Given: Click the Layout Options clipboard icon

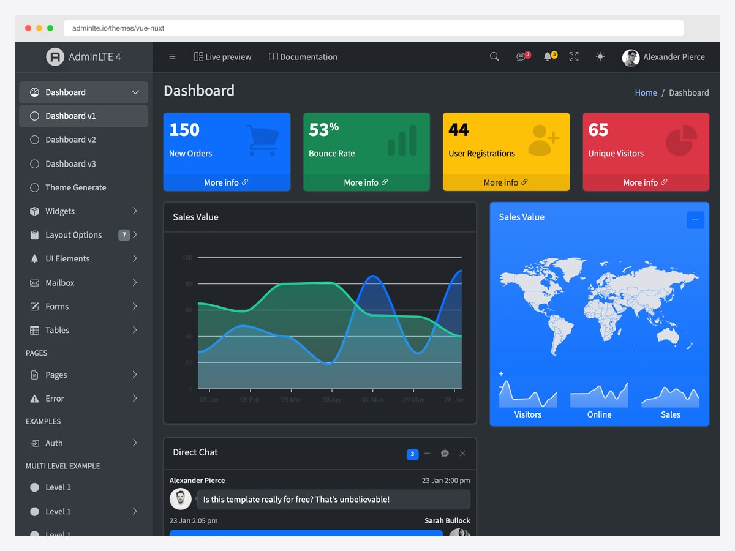Looking at the screenshot, I should point(34,235).
